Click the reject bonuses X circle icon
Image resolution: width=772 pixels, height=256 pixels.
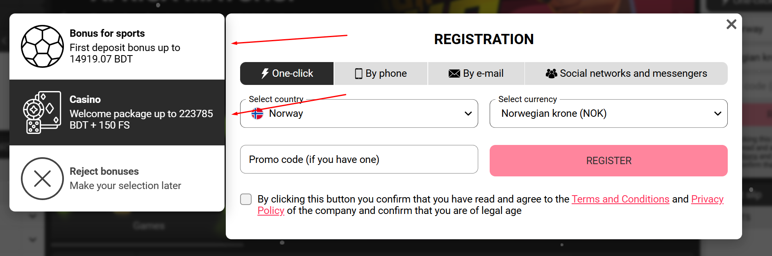tap(42, 178)
